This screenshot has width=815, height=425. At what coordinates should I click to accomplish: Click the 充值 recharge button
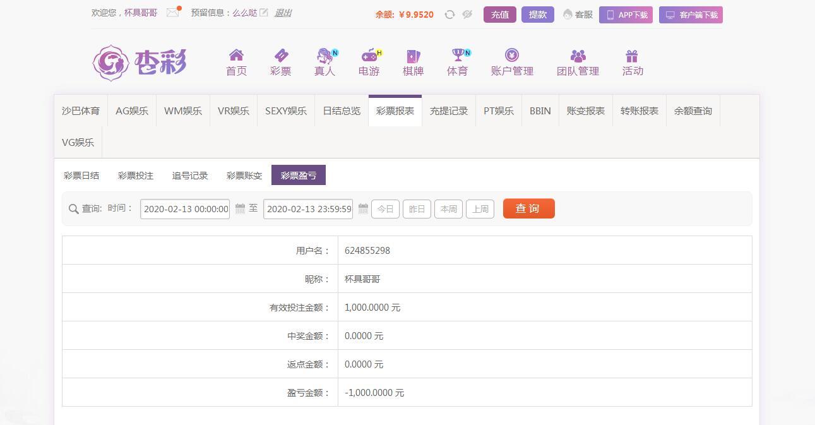(x=500, y=15)
